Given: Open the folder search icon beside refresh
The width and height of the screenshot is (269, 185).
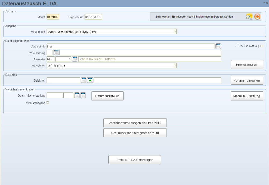Looking at the screenshot, I should coord(249,17).
